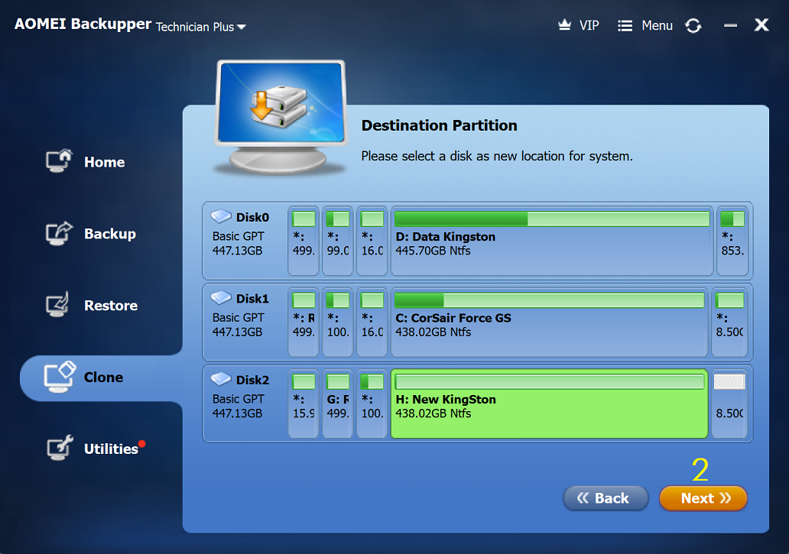Click the refresh icon in title bar

tap(693, 26)
